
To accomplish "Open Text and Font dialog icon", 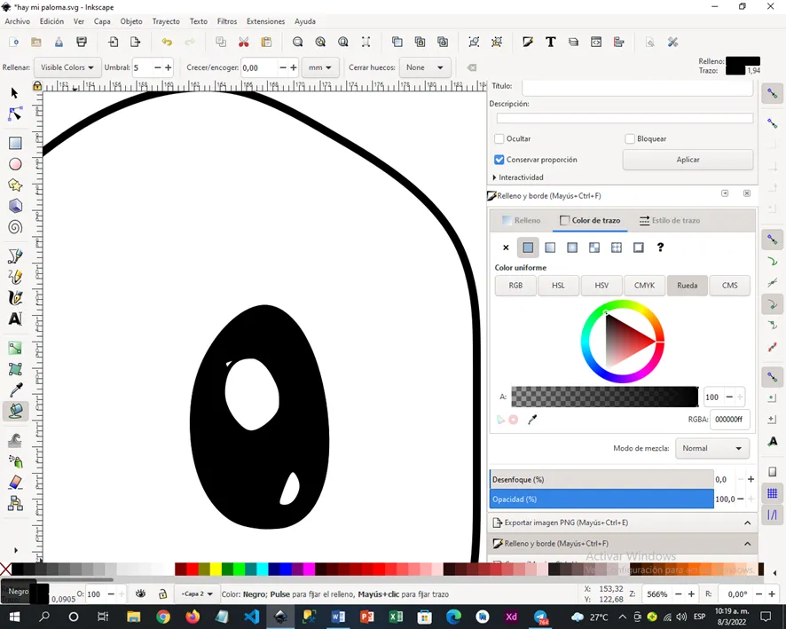I will coord(550,42).
